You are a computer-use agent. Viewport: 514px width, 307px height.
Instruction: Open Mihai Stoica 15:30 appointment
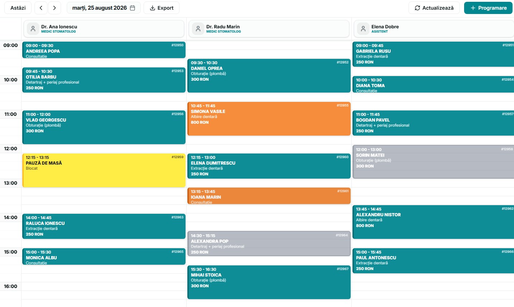click(x=269, y=282)
